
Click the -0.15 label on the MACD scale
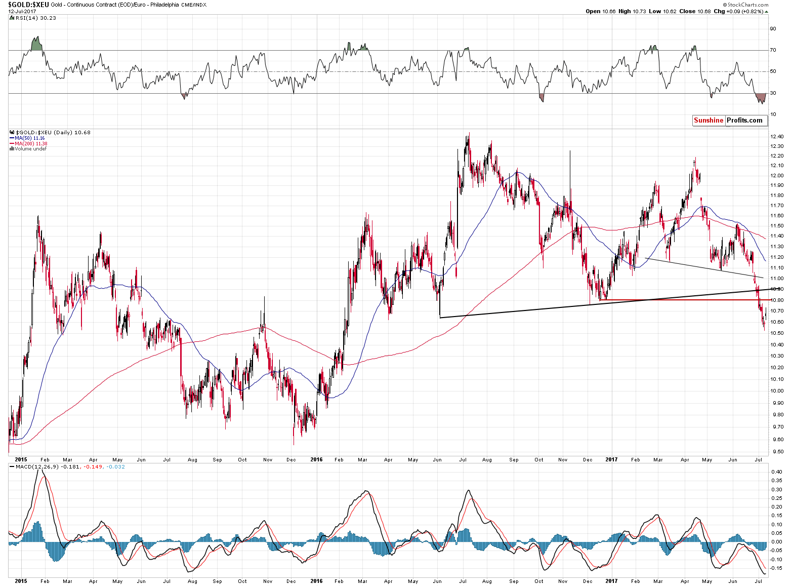(x=776, y=568)
